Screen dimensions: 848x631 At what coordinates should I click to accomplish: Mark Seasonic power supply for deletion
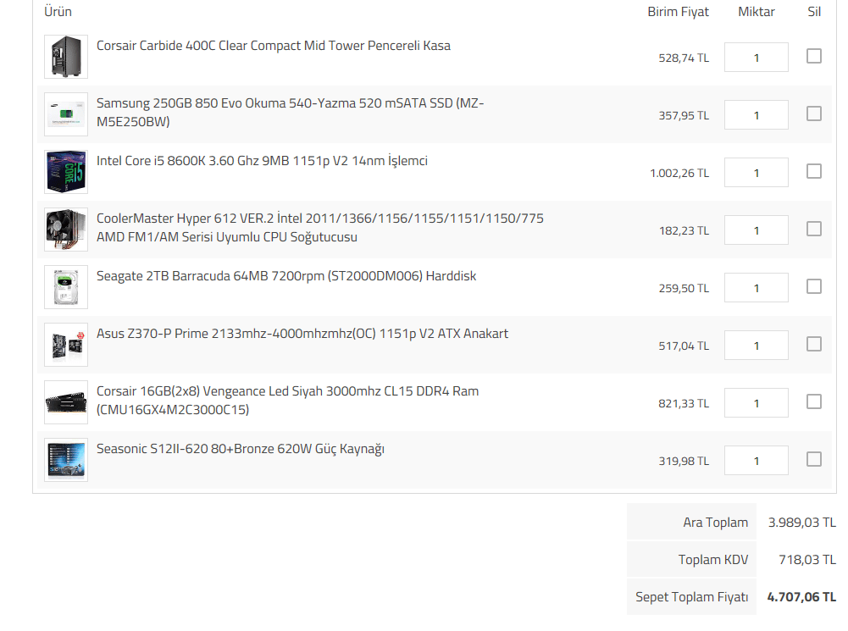(814, 460)
